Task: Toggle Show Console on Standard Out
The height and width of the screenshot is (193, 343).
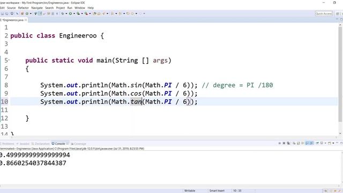Action: [307, 143]
